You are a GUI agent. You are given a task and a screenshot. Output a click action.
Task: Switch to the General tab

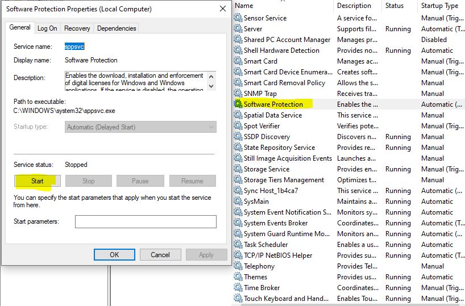tap(20, 28)
